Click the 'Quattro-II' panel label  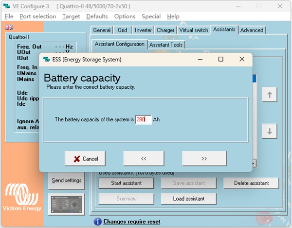[x=19, y=37]
